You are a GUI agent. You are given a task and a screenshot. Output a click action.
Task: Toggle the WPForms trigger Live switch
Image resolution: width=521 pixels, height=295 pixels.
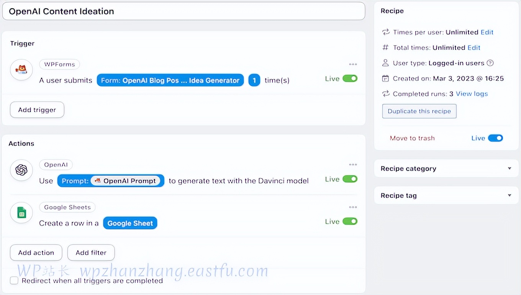(x=350, y=79)
